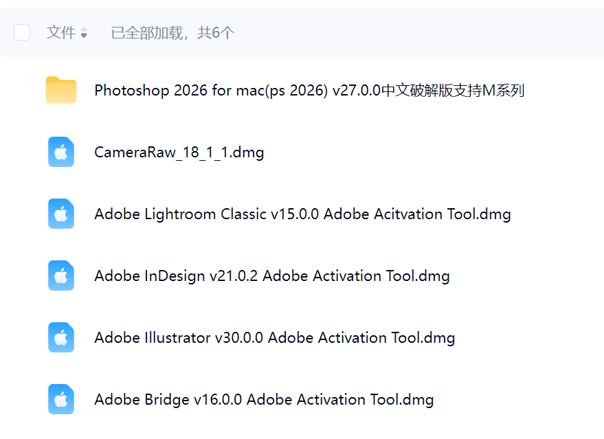Click the 共6个 file count text

216,32
